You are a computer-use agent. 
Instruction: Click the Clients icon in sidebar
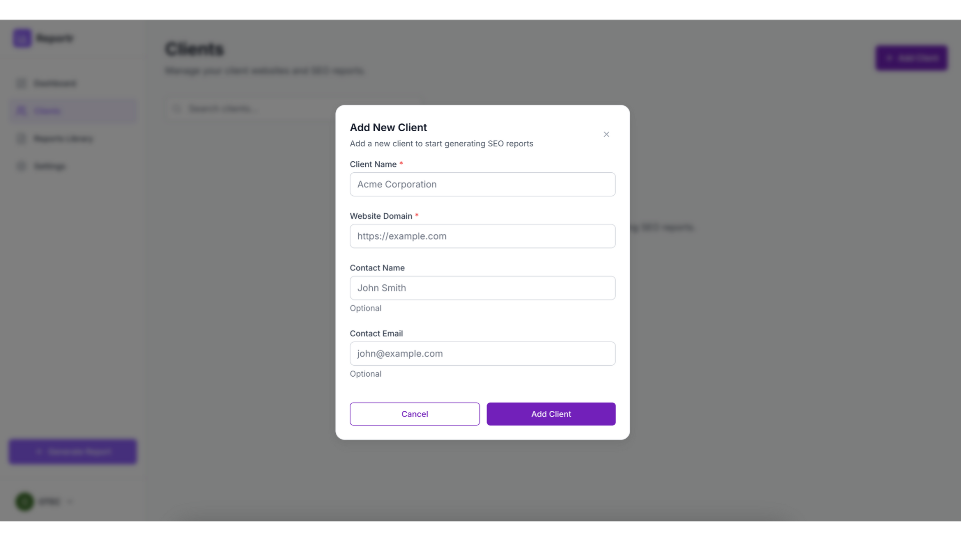21,110
